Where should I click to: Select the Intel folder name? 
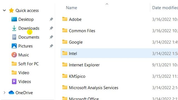[73, 54]
